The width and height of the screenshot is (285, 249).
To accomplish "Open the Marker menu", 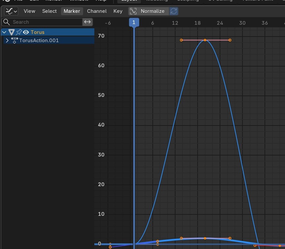I will tap(72, 11).
